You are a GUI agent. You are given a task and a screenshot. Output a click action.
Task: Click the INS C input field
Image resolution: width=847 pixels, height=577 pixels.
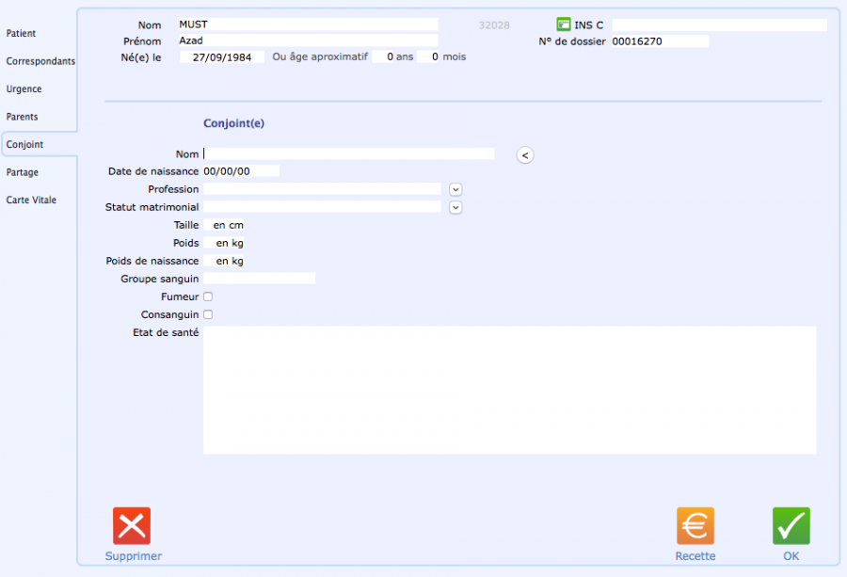(x=720, y=24)
